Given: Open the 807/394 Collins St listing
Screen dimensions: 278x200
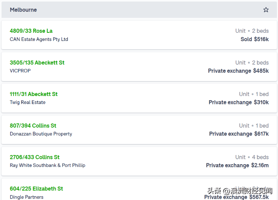Looking at the screenshot, I should [33, 126].
